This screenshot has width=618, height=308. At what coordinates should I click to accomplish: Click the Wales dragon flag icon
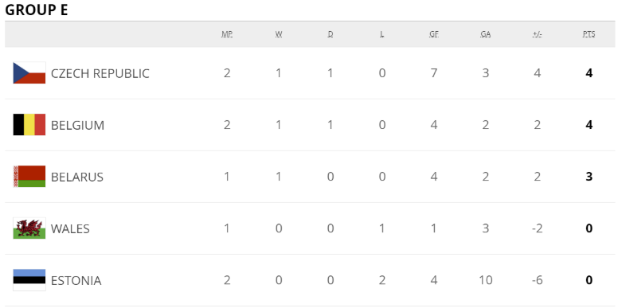(29, 228)
